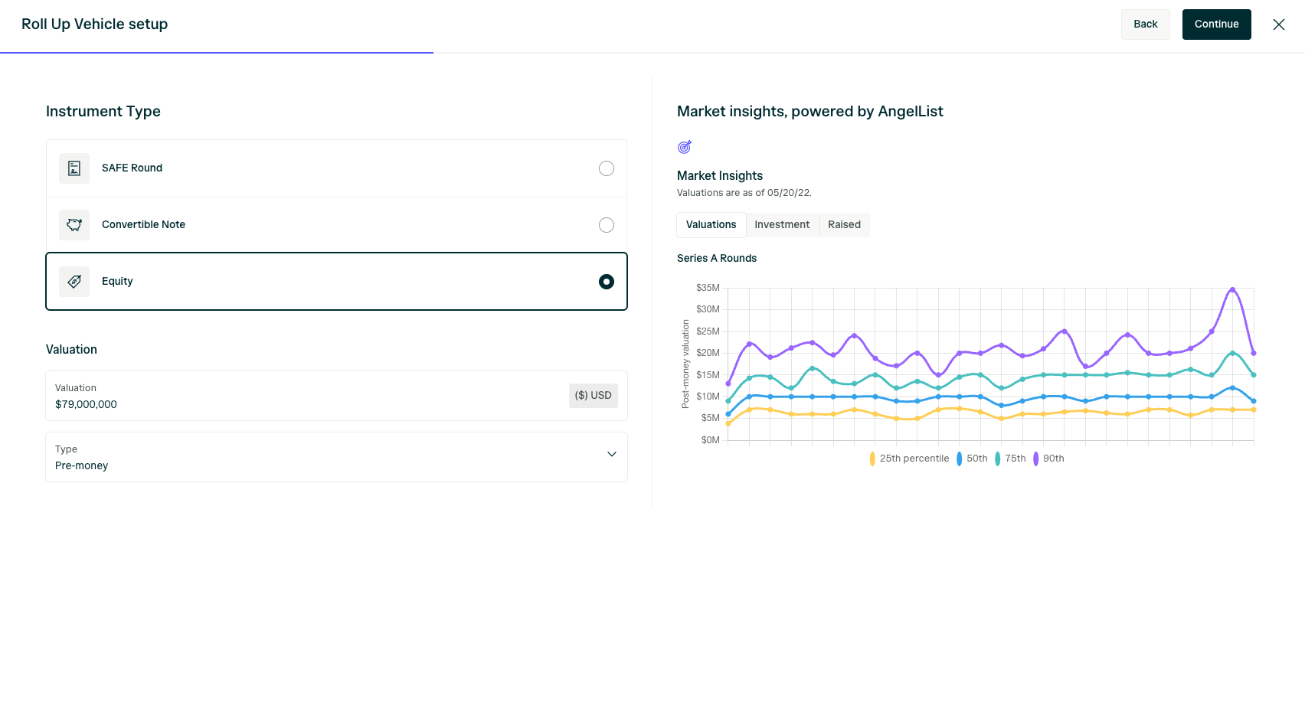1305x705 pixels.
Task: Switch to the Investment tab
Action: click(x=782, y=225)
